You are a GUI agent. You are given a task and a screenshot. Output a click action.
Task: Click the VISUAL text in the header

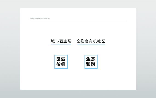pos(45,18)
